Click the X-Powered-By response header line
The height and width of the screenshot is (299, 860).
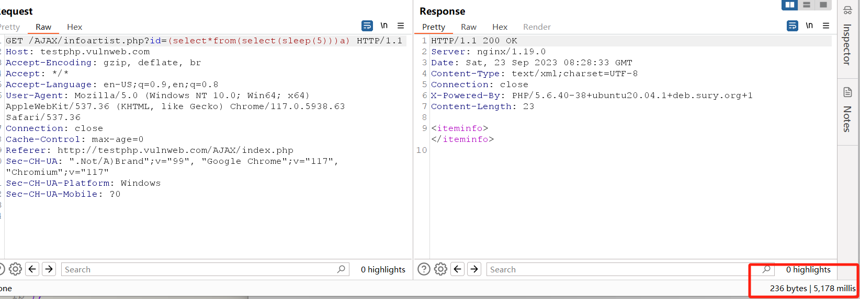[x=592, y=95]
